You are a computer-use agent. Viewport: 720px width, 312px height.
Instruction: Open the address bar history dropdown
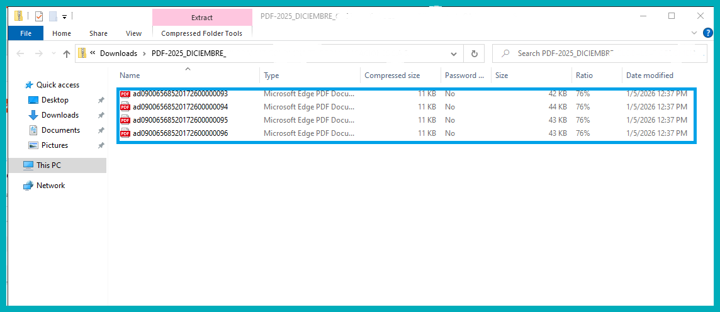454,53
